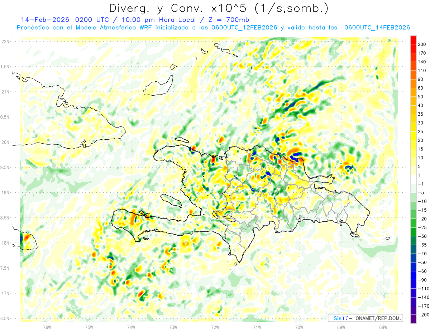Click the white colorbar segment between 1 and -1
This screenshot has width=430, height=332.
point(413,179)
